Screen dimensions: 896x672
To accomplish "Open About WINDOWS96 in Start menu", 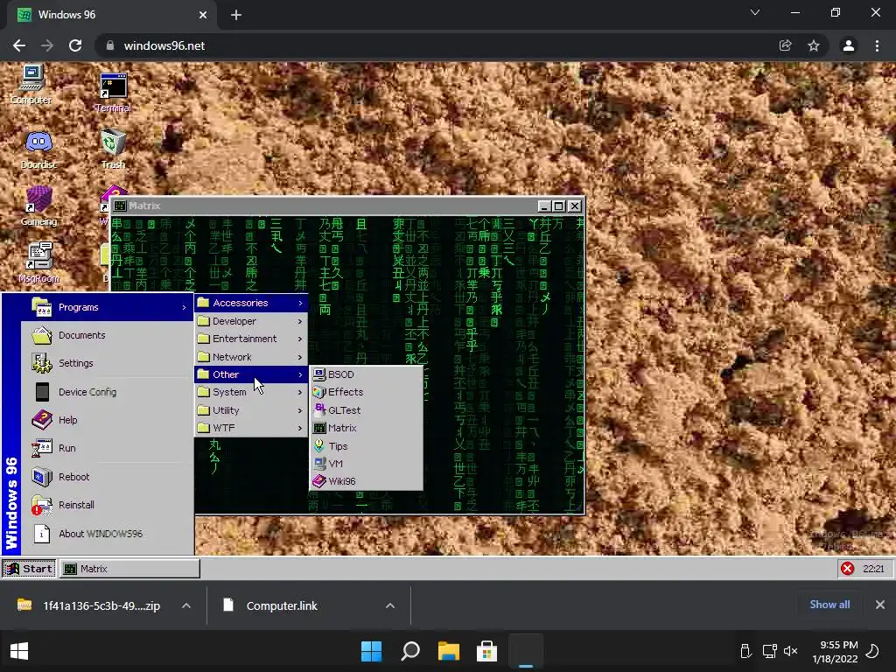I will pos(108,534).
